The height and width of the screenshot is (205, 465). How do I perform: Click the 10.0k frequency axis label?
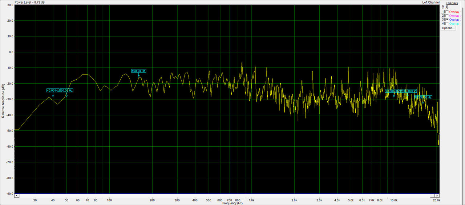click(x=394, y=200)
